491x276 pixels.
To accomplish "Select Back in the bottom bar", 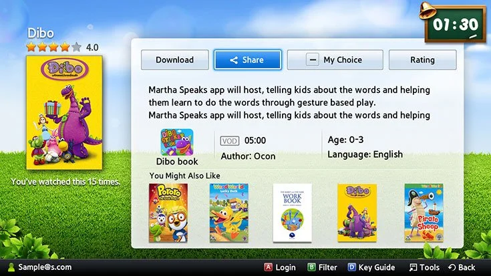I will [466, 267].
